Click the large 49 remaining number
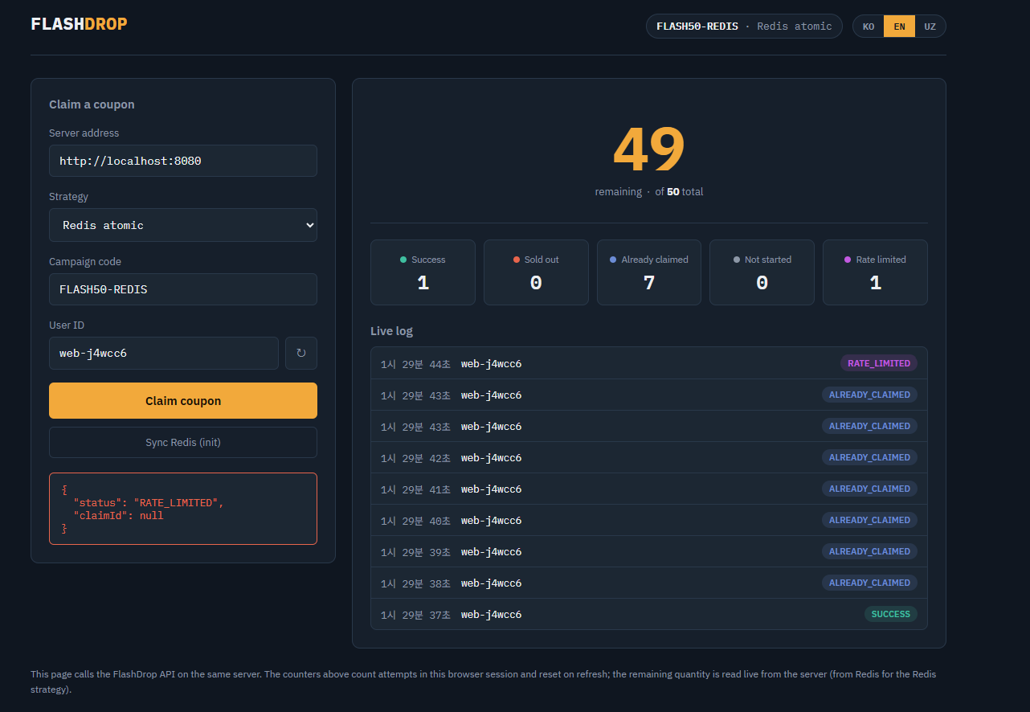 649,150
